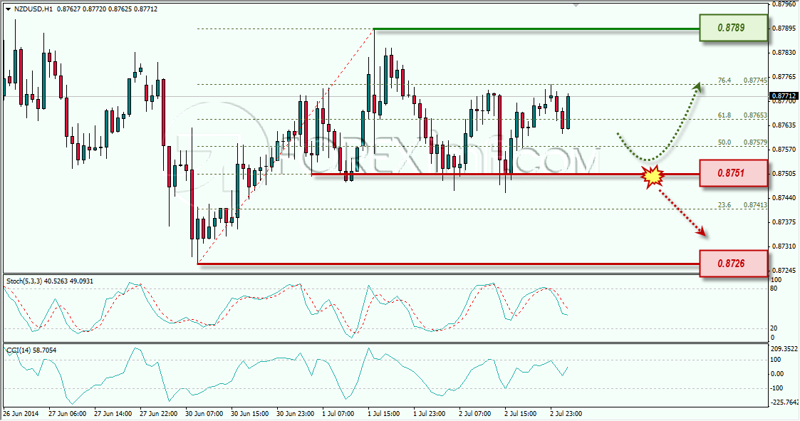This screenshot has width=800, height=421.
Task: Click the 50.0 Fibonacci level label 0.87579
Action: point(742,142)
